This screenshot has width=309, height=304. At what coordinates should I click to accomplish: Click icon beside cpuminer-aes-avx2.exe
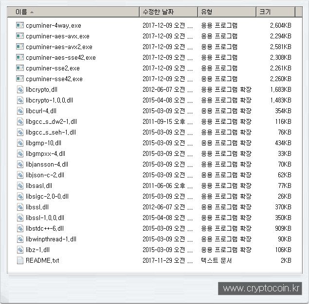pos(20,47)
